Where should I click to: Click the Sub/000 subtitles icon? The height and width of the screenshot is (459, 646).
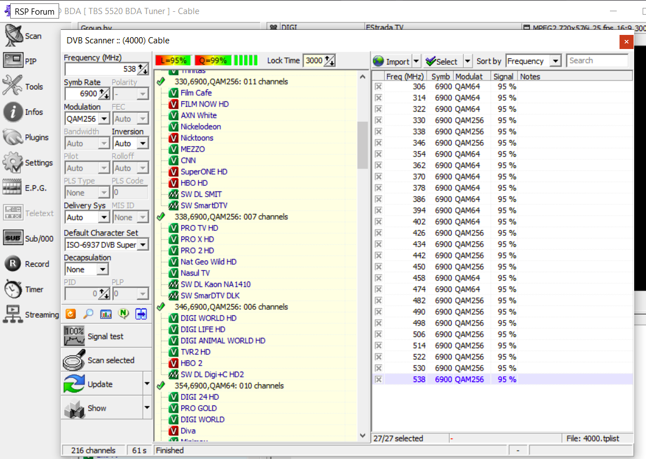(x=13, y=238)
